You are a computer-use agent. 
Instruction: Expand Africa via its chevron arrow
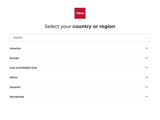click(147, 77)
